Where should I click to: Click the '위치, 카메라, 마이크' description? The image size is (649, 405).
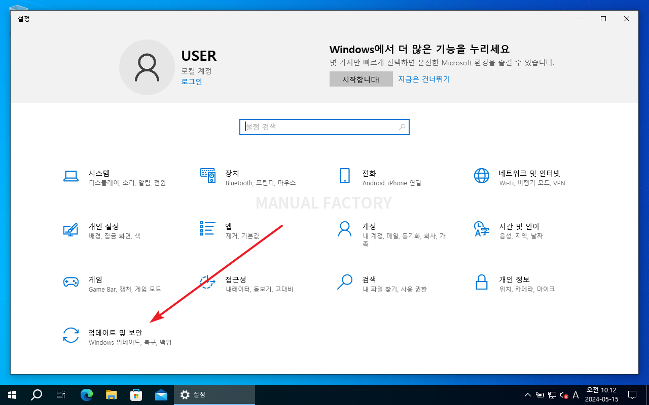pyautogui.click(x=527, y=290)
